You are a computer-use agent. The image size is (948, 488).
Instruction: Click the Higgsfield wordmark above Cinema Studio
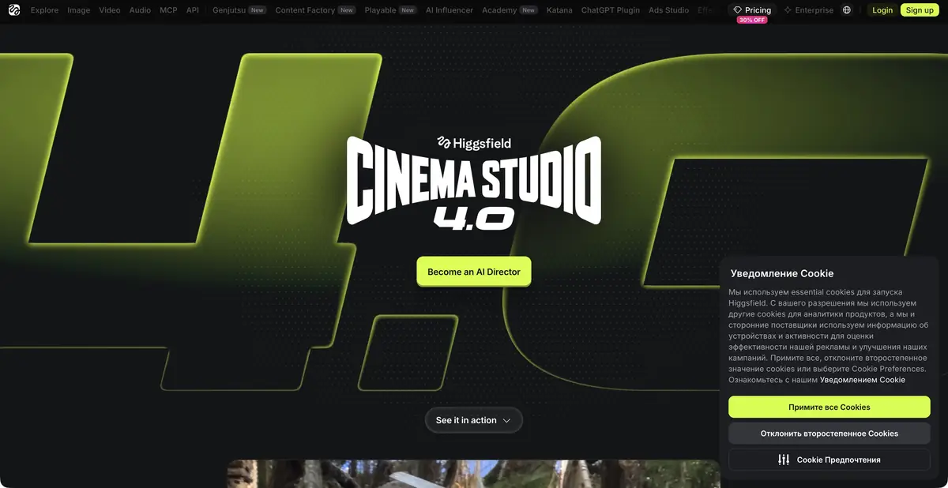[x=474, y=143]
